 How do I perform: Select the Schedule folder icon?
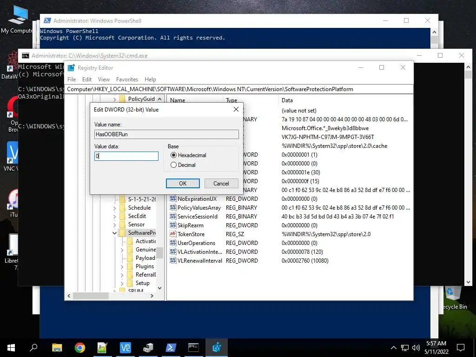point(122,208)
